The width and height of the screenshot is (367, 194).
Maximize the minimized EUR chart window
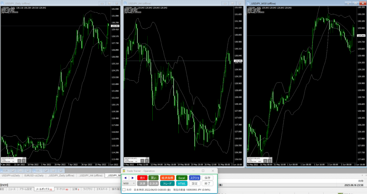click(x=20, y=171)
